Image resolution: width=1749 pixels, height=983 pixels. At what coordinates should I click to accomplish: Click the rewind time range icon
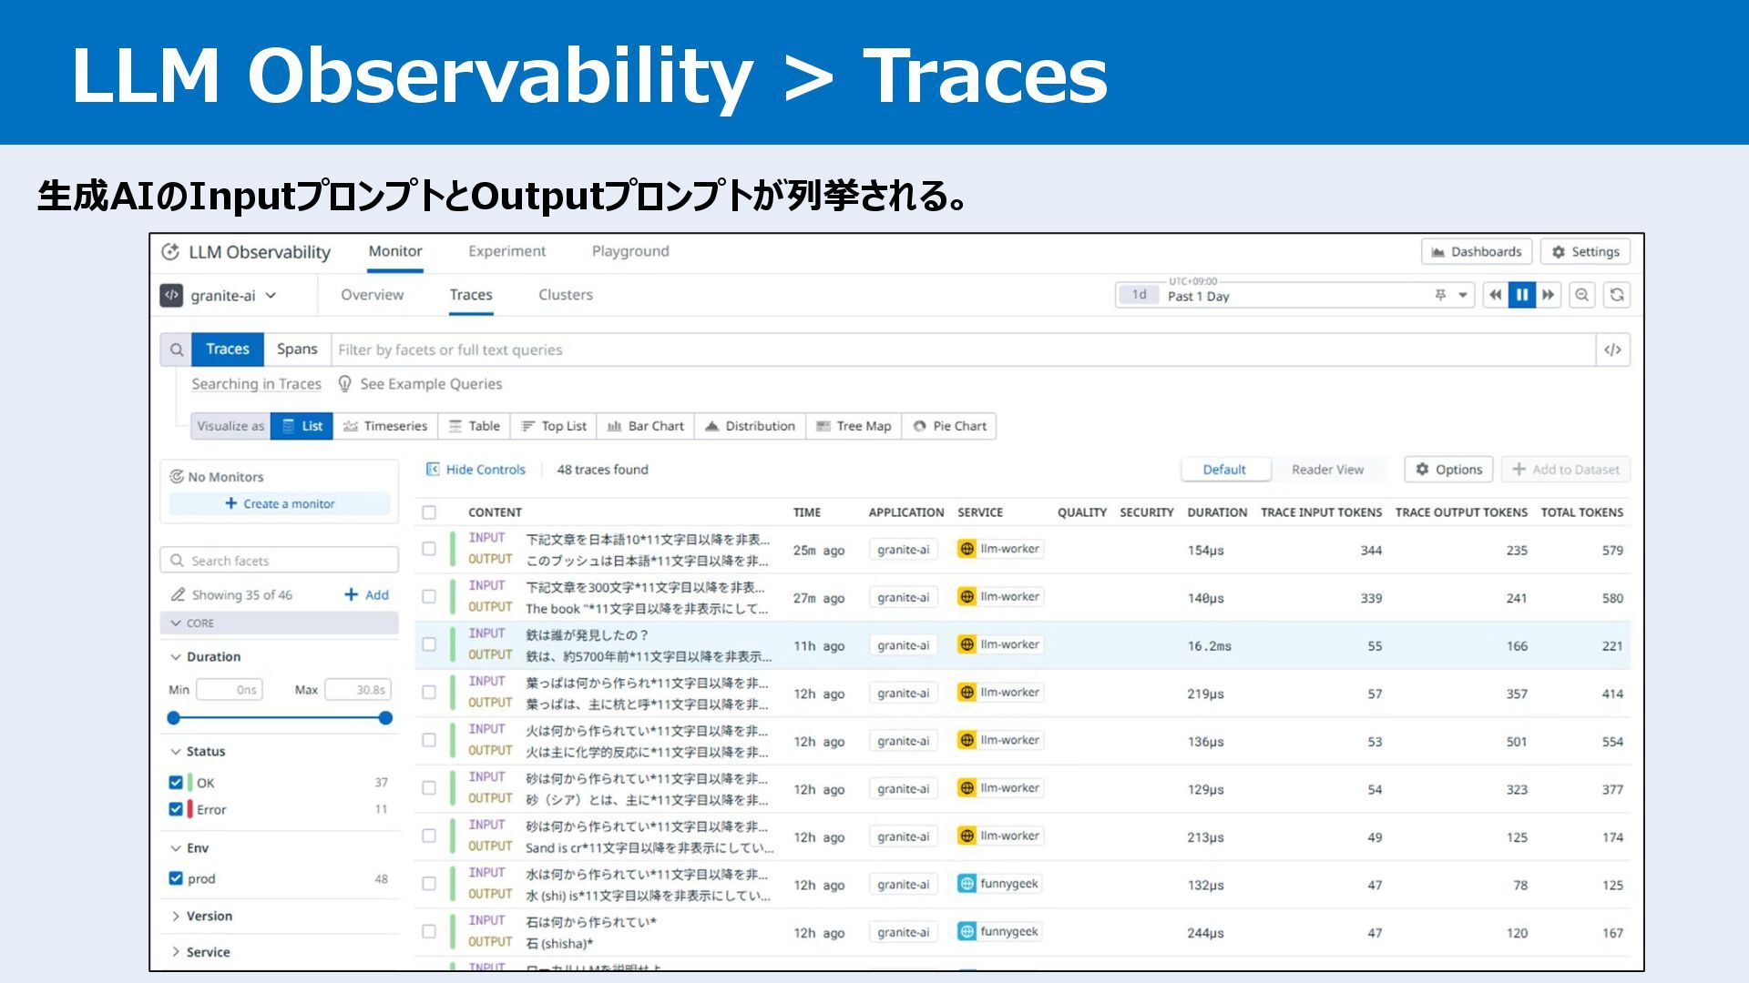point(1495,295)
